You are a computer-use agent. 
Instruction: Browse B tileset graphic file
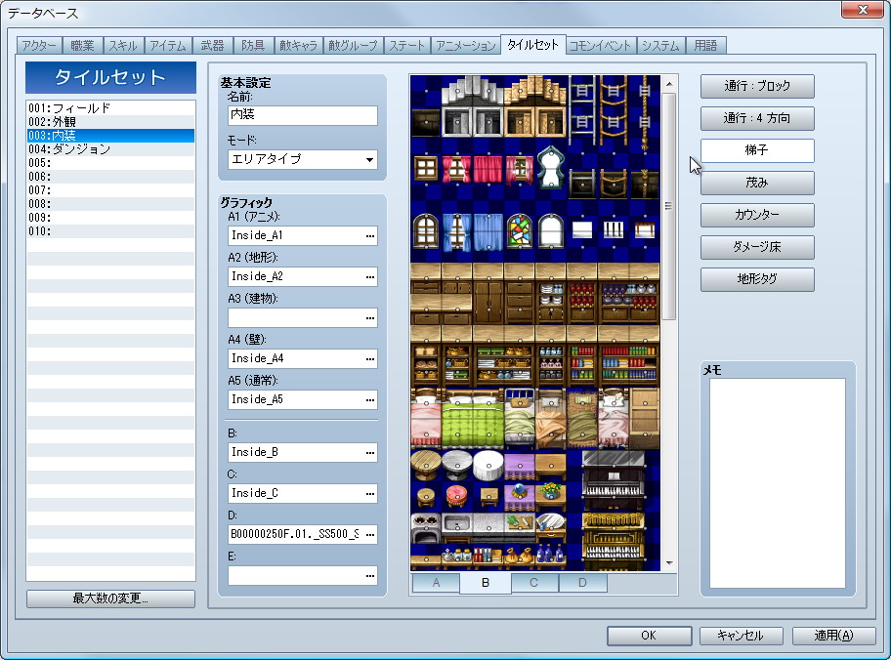point(370,453)
